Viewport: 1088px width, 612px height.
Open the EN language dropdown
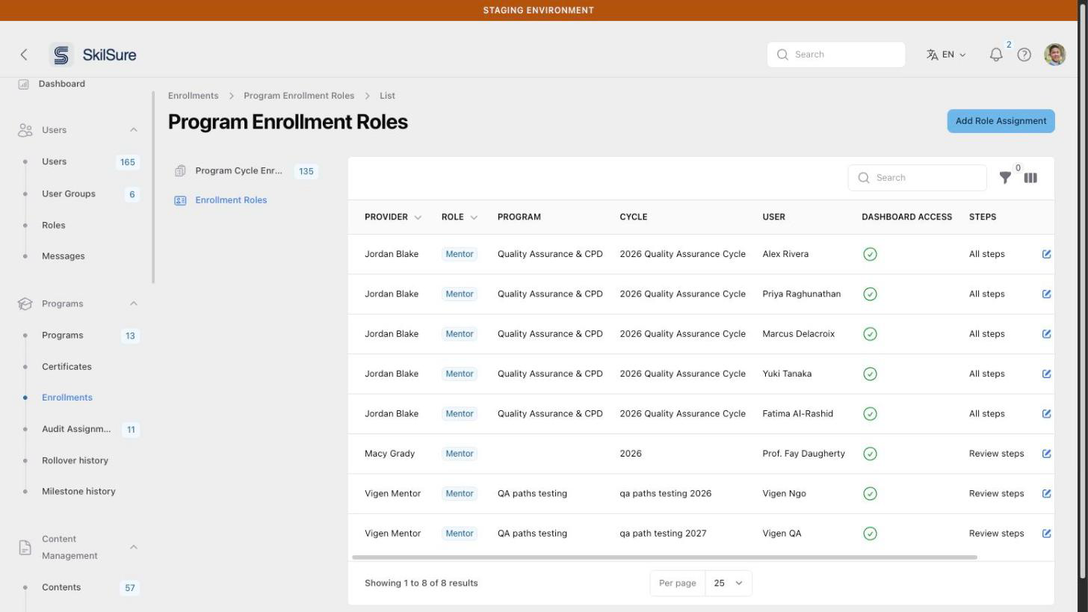click(946, 55)
